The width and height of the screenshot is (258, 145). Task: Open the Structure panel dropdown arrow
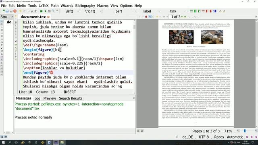click(x=12, y=17)
